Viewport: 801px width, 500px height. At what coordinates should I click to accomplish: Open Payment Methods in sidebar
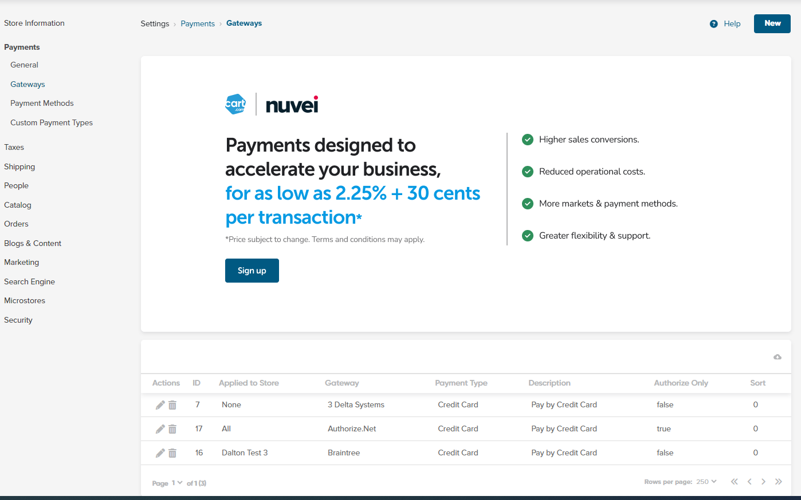point(42,104)
